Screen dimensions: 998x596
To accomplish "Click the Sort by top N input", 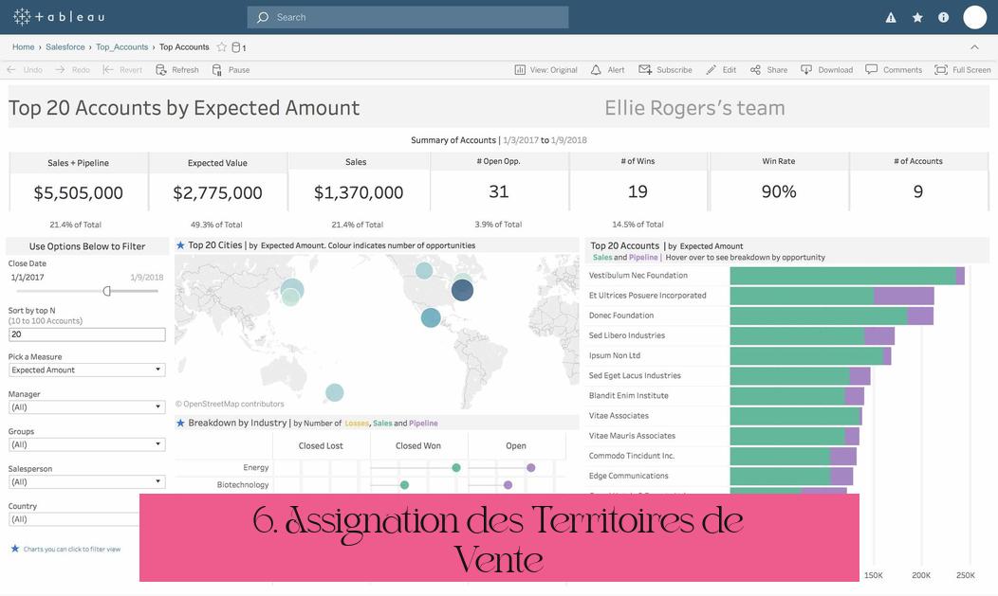I will pyautogui.click(x=87, y=334).
